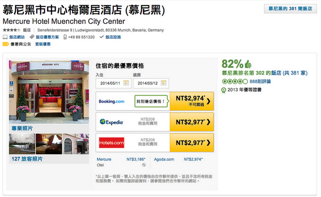The image size is (321, 197).
Task: Click the checkmark icon beside 飯店設施
Action: click(x=102, y=37)
